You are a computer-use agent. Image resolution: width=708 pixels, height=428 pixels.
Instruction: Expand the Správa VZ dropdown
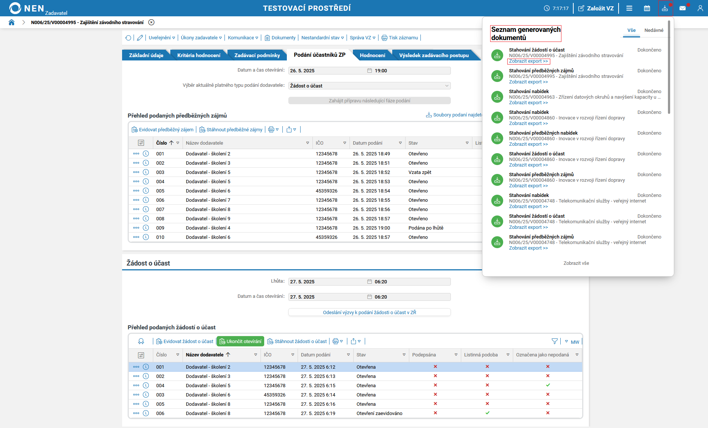pyautogui.click(x=362, y=38)
